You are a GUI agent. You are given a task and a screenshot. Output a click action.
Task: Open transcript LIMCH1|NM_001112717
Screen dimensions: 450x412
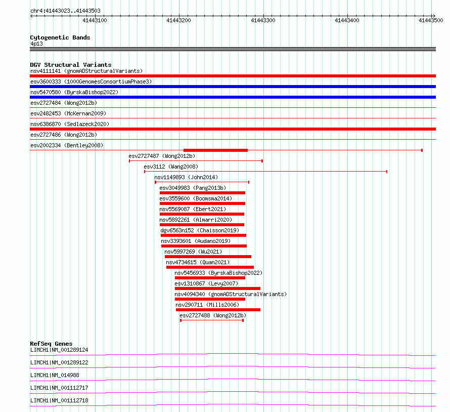coord(59,388)
